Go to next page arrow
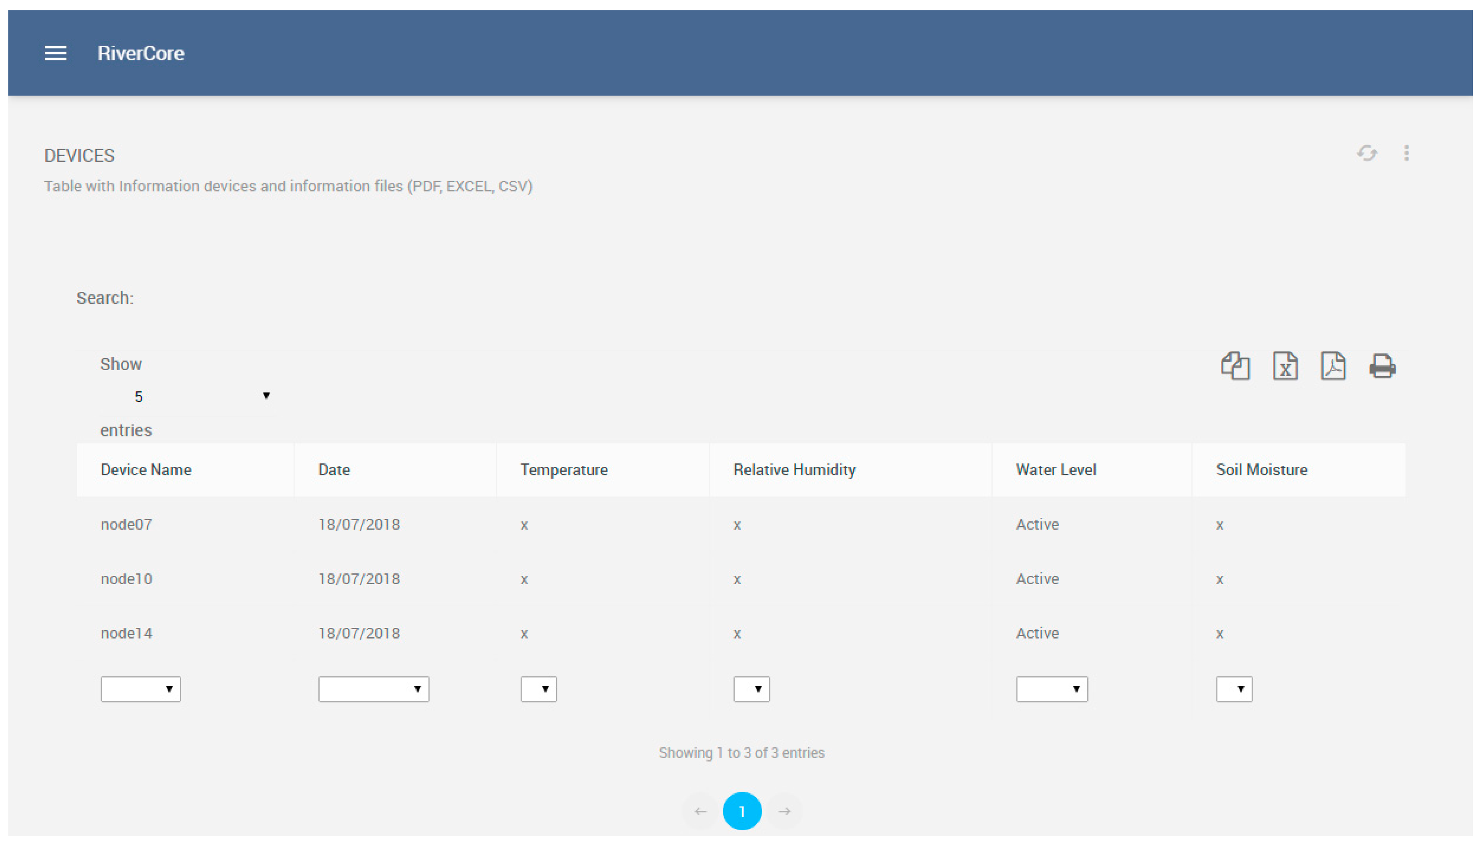 [784, 811]
